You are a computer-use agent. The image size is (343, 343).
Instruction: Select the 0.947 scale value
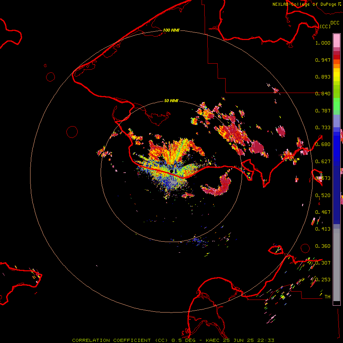click(x=323, y=60)
